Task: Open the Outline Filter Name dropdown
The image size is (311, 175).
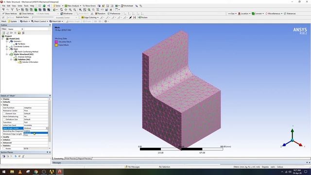Action: pos(16,29)
